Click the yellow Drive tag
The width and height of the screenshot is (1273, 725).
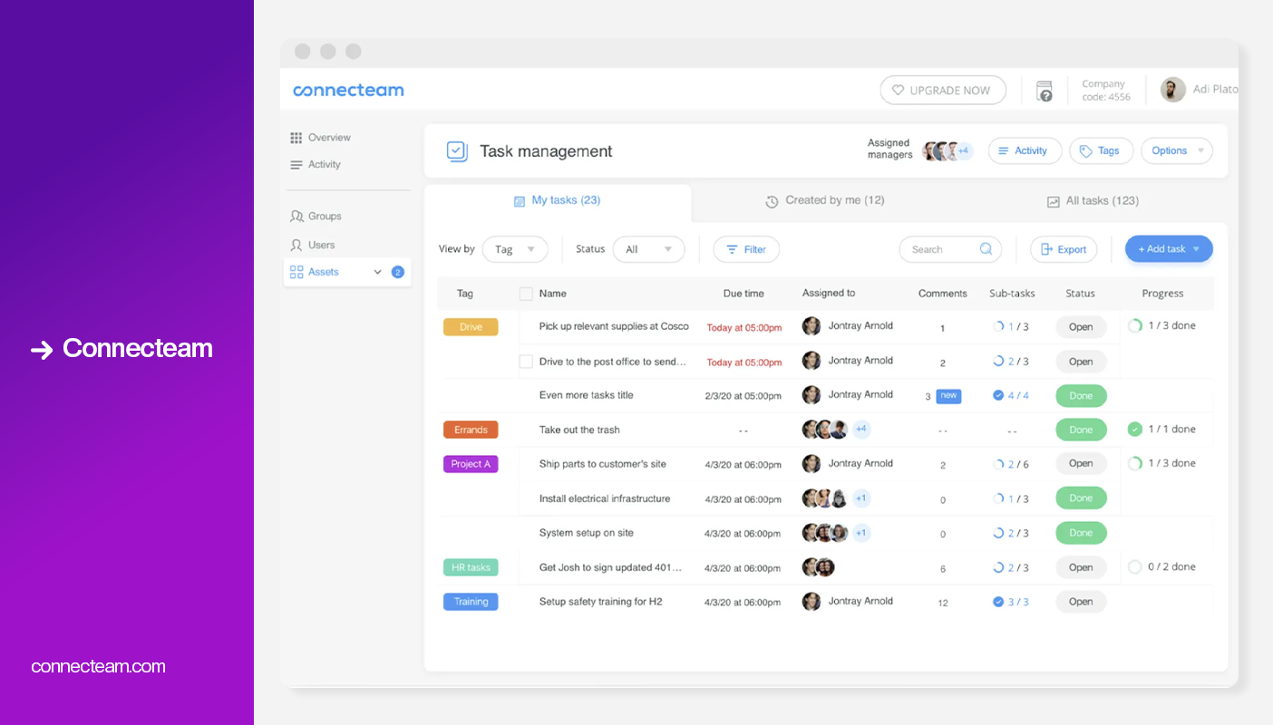click(x=471, y=327)
